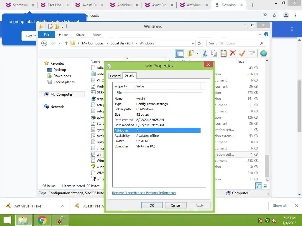Expand Antivirus (1).exe download options chevron
Screen dimensions: 302x226
[x=63, y=206]
